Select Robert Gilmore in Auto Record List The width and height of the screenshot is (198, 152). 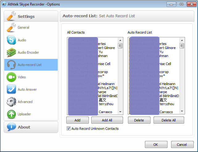154,48
